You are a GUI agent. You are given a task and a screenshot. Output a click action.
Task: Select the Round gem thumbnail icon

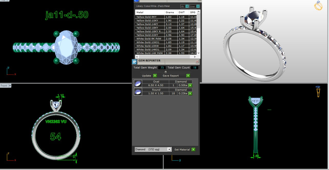tap(138, 92)
